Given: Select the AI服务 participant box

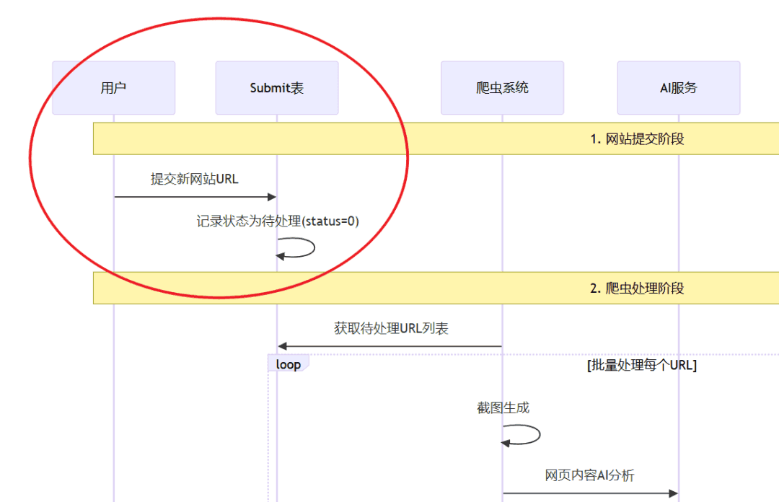Looking at the screenshot, I should tap(679, 88).
